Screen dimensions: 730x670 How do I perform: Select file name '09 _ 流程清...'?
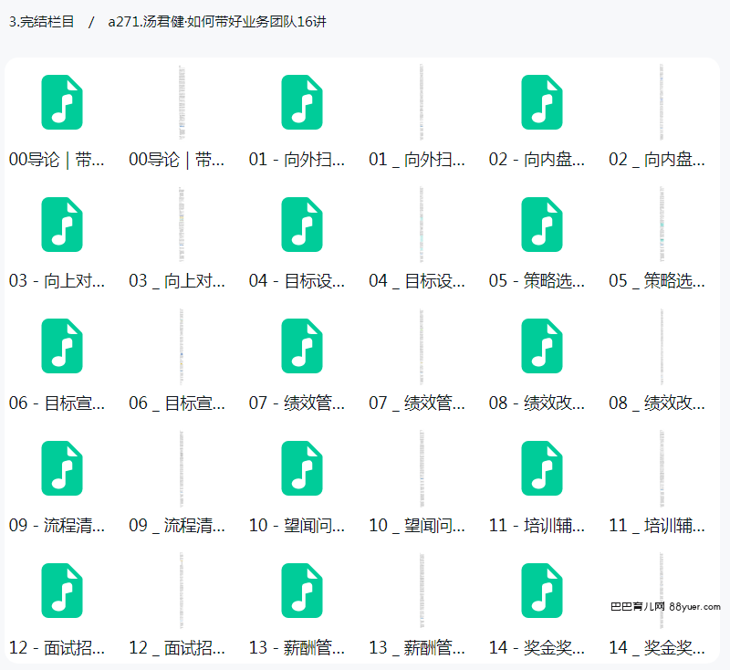pyautogui.click(x=177, y=525)
